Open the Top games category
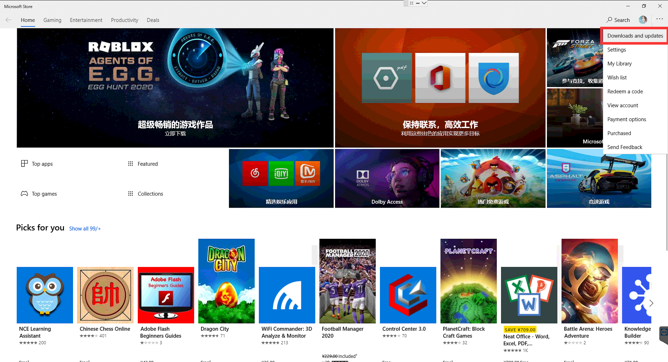 pos(39,194)
